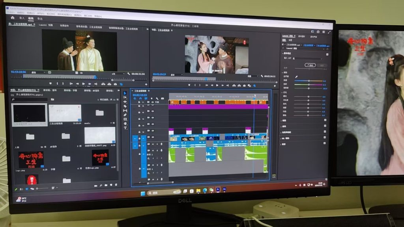
Task: Select the Type tool
Action: [x=125, y=128]
